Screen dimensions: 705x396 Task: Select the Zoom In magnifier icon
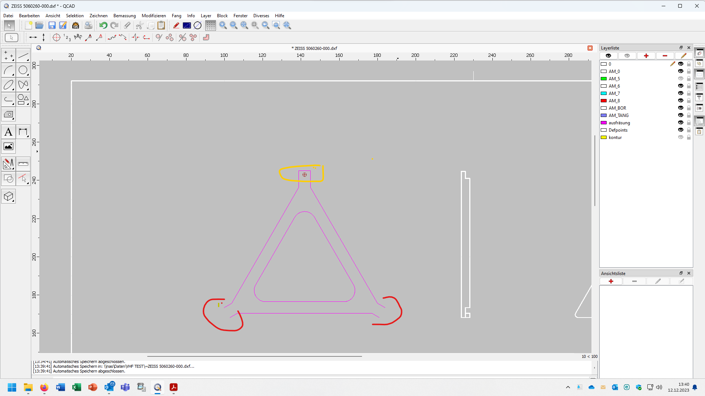[223, 25]
